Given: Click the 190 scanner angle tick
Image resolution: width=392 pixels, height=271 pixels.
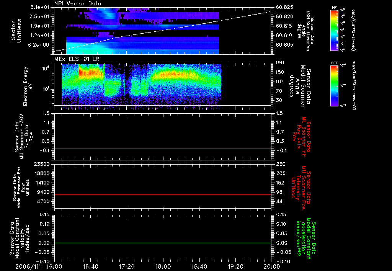Looking at the screenshot, I should (x=280, y=63).
